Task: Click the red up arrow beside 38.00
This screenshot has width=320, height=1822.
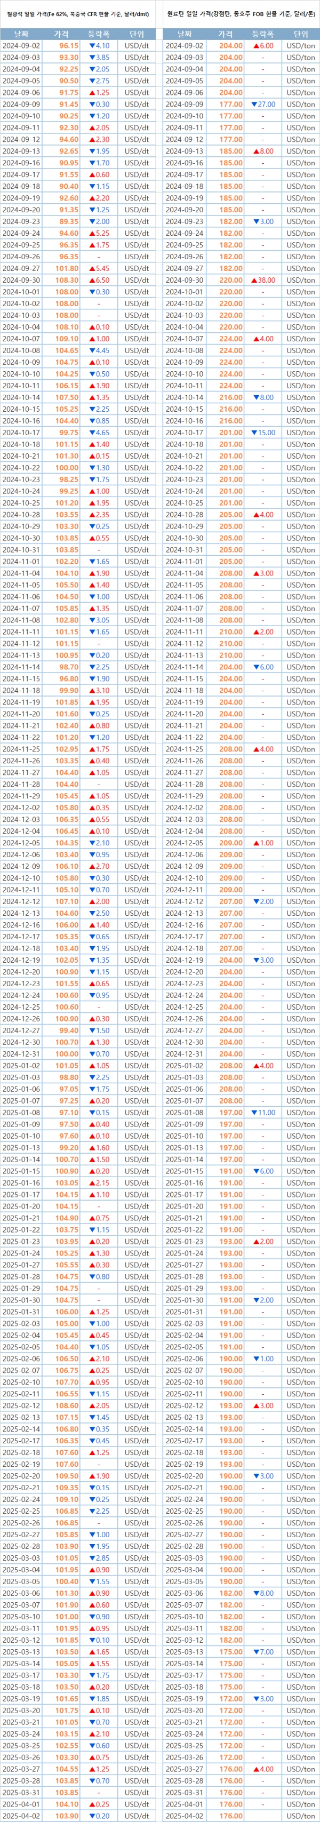Action: 254,280
